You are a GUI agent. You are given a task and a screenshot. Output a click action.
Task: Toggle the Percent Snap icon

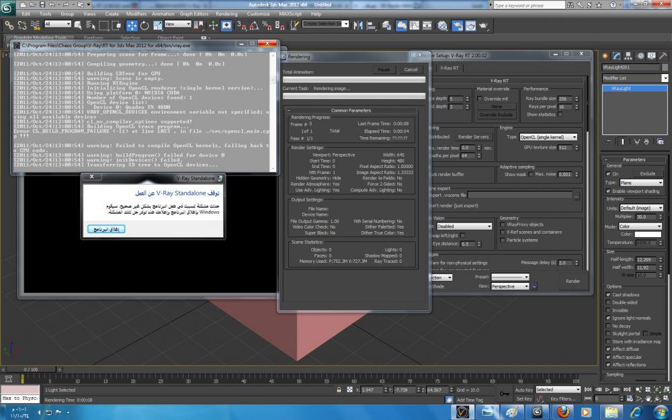click(x=267, y=26)
